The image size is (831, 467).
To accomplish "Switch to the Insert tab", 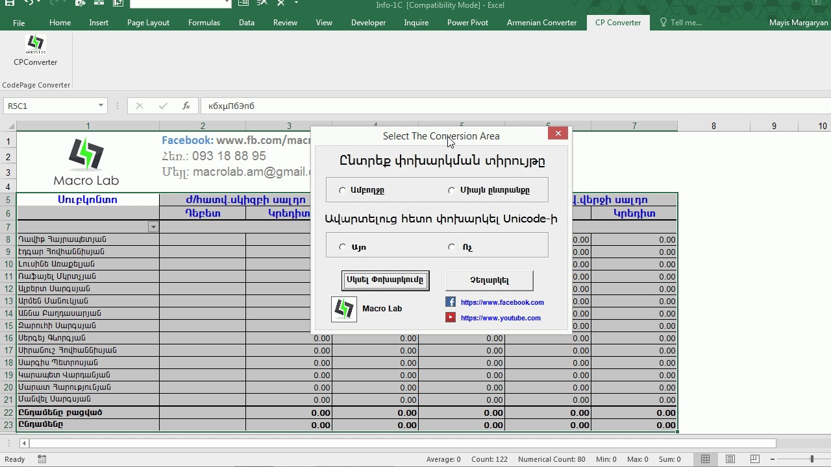I will (x=99, y=23).
